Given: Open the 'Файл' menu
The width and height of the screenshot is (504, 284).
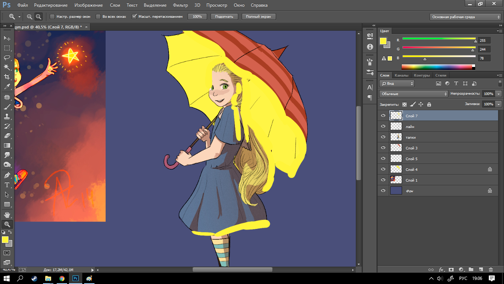Looking at the screenshot, I should tap(23, 5).
